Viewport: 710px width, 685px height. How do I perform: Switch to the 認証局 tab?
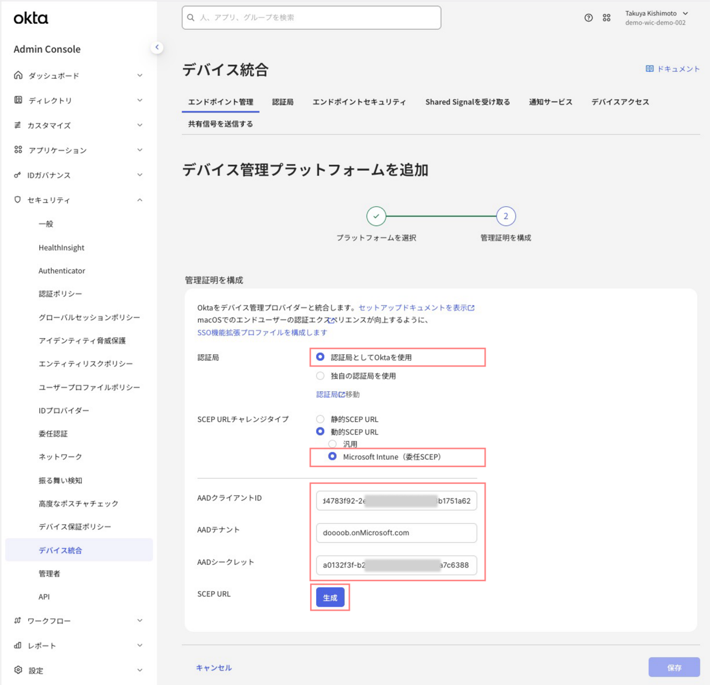click(282, 102)
